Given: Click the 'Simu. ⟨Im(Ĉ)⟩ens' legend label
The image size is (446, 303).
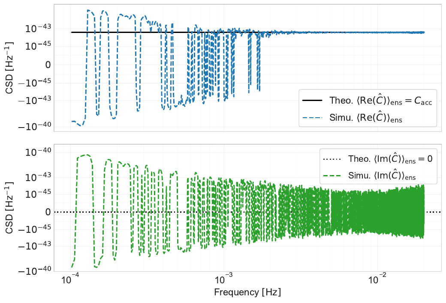Looking at the screenshot, I should click(x=382, y=175).
